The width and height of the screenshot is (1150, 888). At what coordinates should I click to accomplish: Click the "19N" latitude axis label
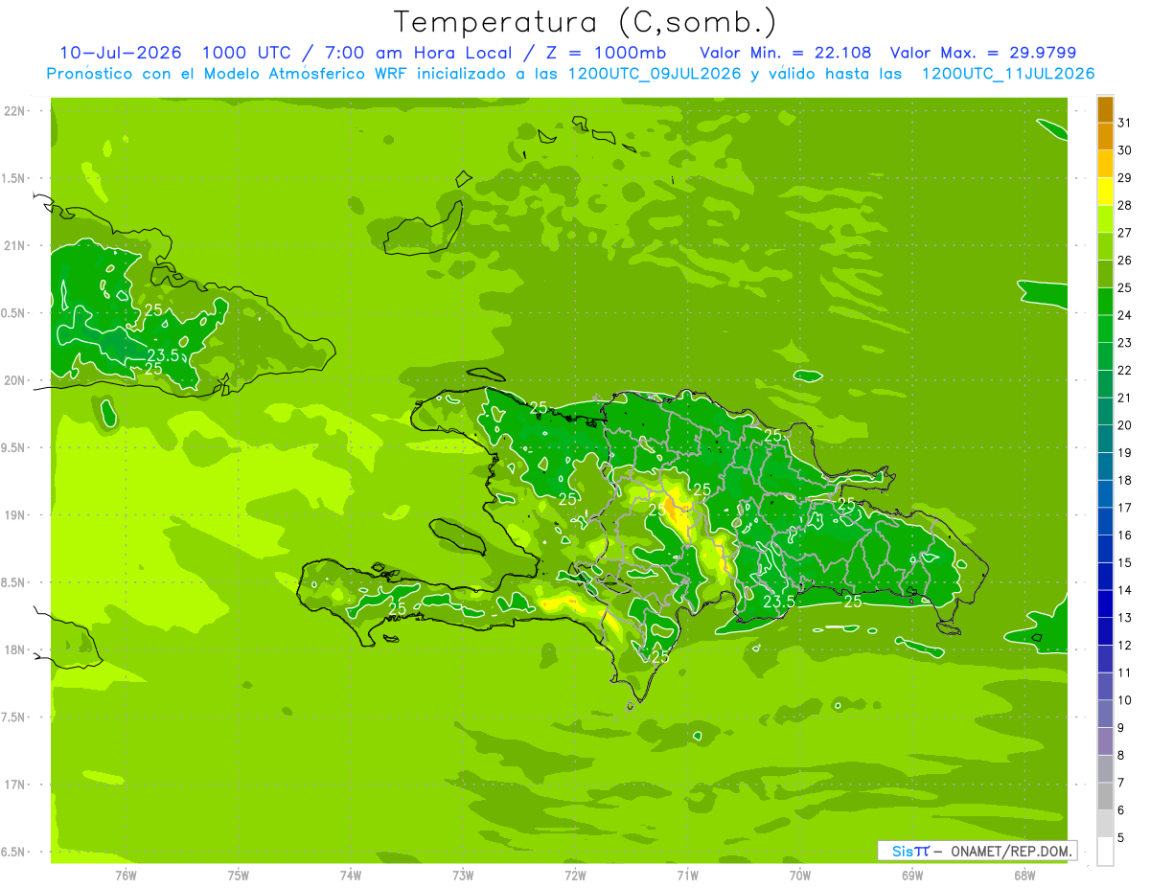tap(16, 515)
